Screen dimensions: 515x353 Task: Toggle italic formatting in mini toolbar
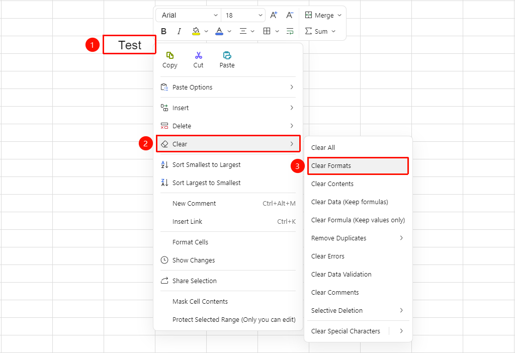(x=179, y=31)
